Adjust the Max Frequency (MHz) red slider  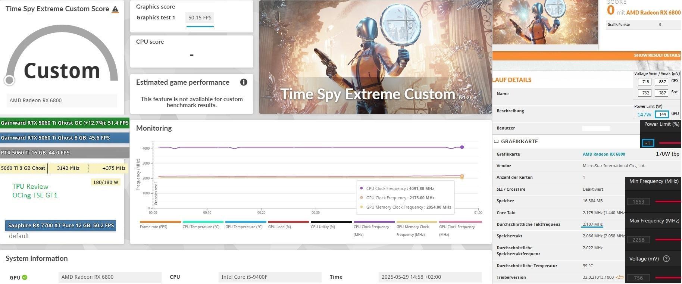[x=668, y=240]
